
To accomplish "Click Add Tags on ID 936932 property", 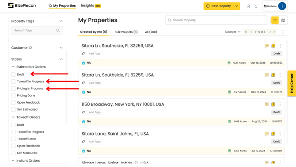I will tap(95, 54).
